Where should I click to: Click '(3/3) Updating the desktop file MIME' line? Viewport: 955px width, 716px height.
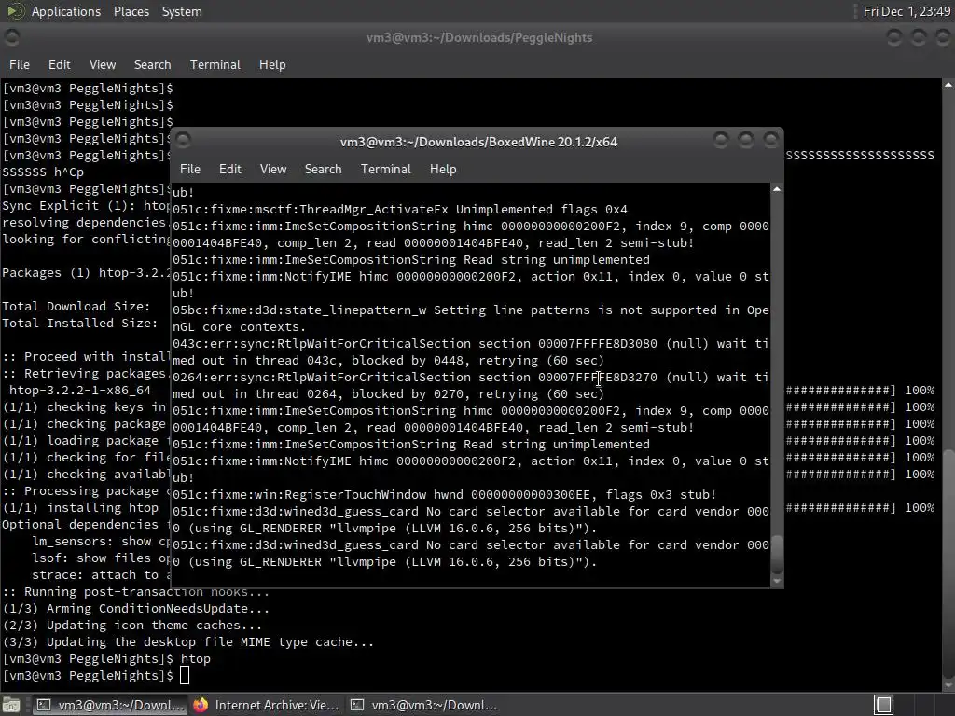tap(187, 641)
